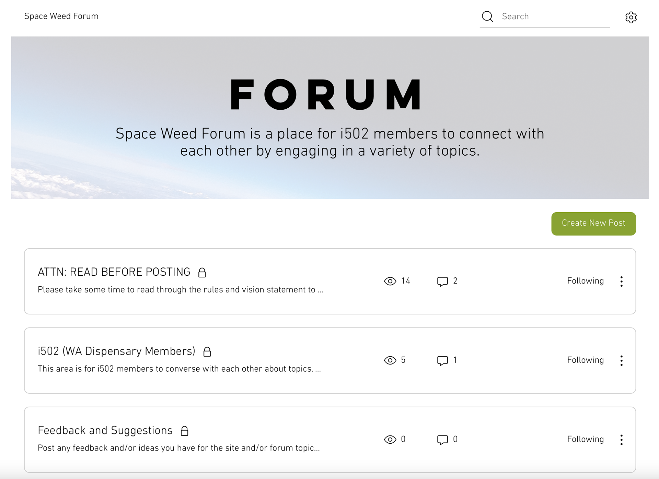Expand three-dot menu for i502 category
The height and width of the screenshot is (479, 659).
621,360
